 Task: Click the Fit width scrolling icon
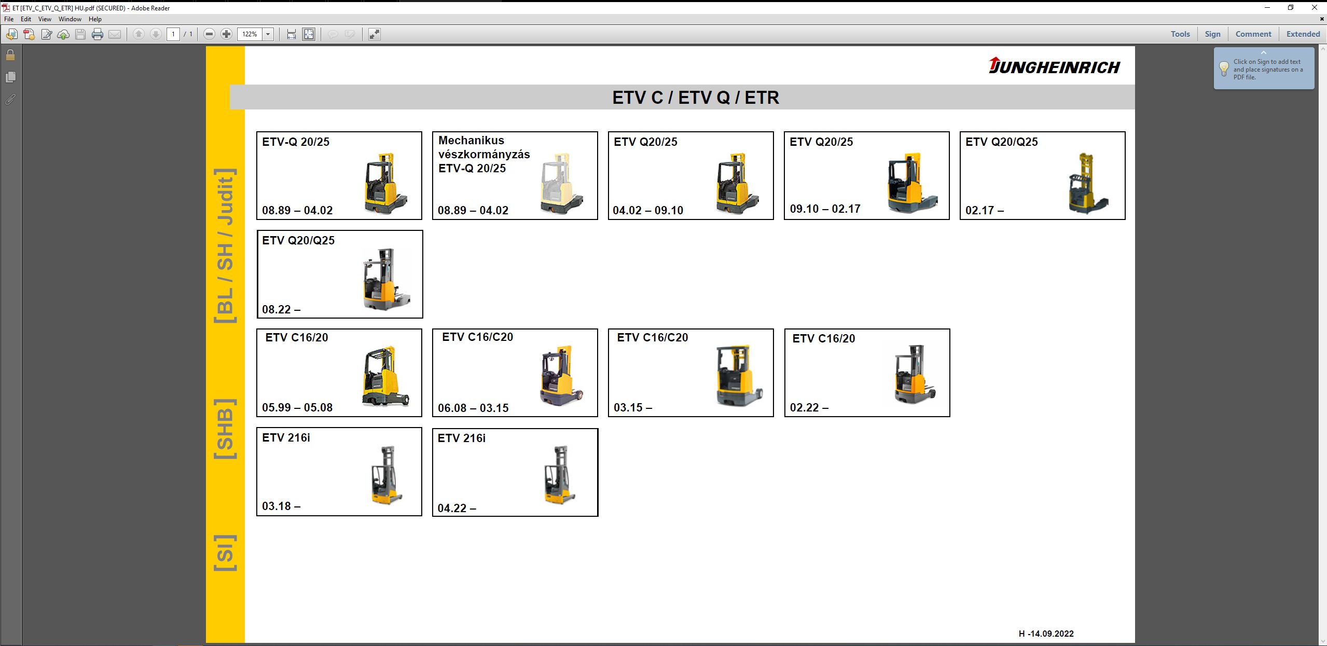(292, 34)
